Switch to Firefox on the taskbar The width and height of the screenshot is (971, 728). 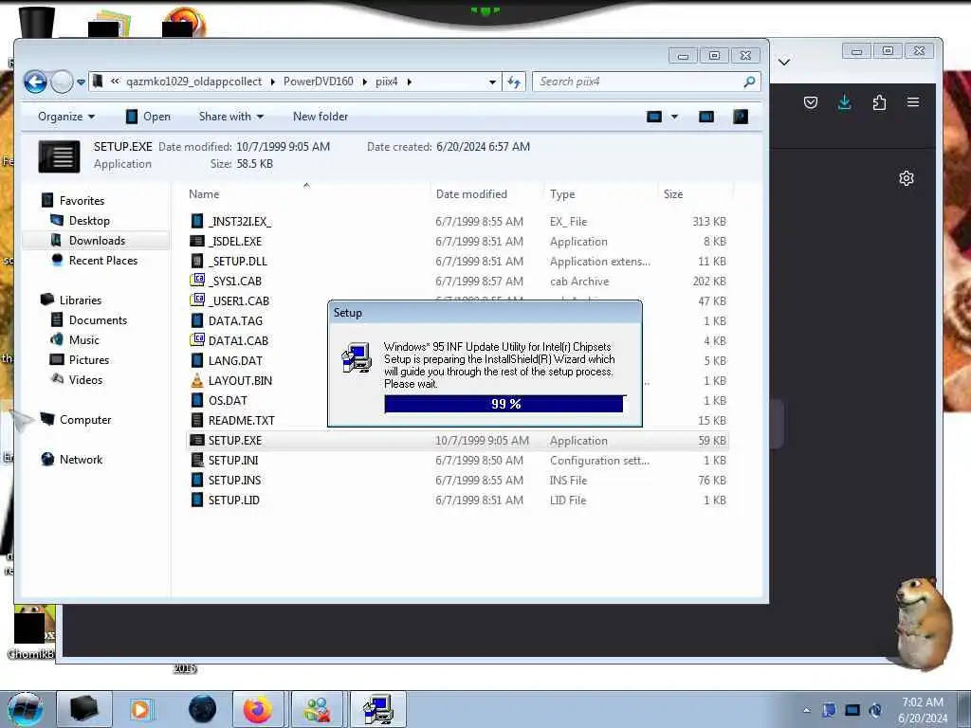pyautogui.click(x=258, y=709)
